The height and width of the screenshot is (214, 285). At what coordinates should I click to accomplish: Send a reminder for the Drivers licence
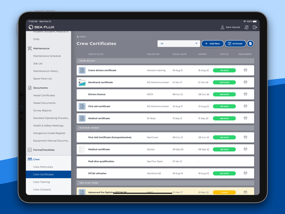[246, 94]
